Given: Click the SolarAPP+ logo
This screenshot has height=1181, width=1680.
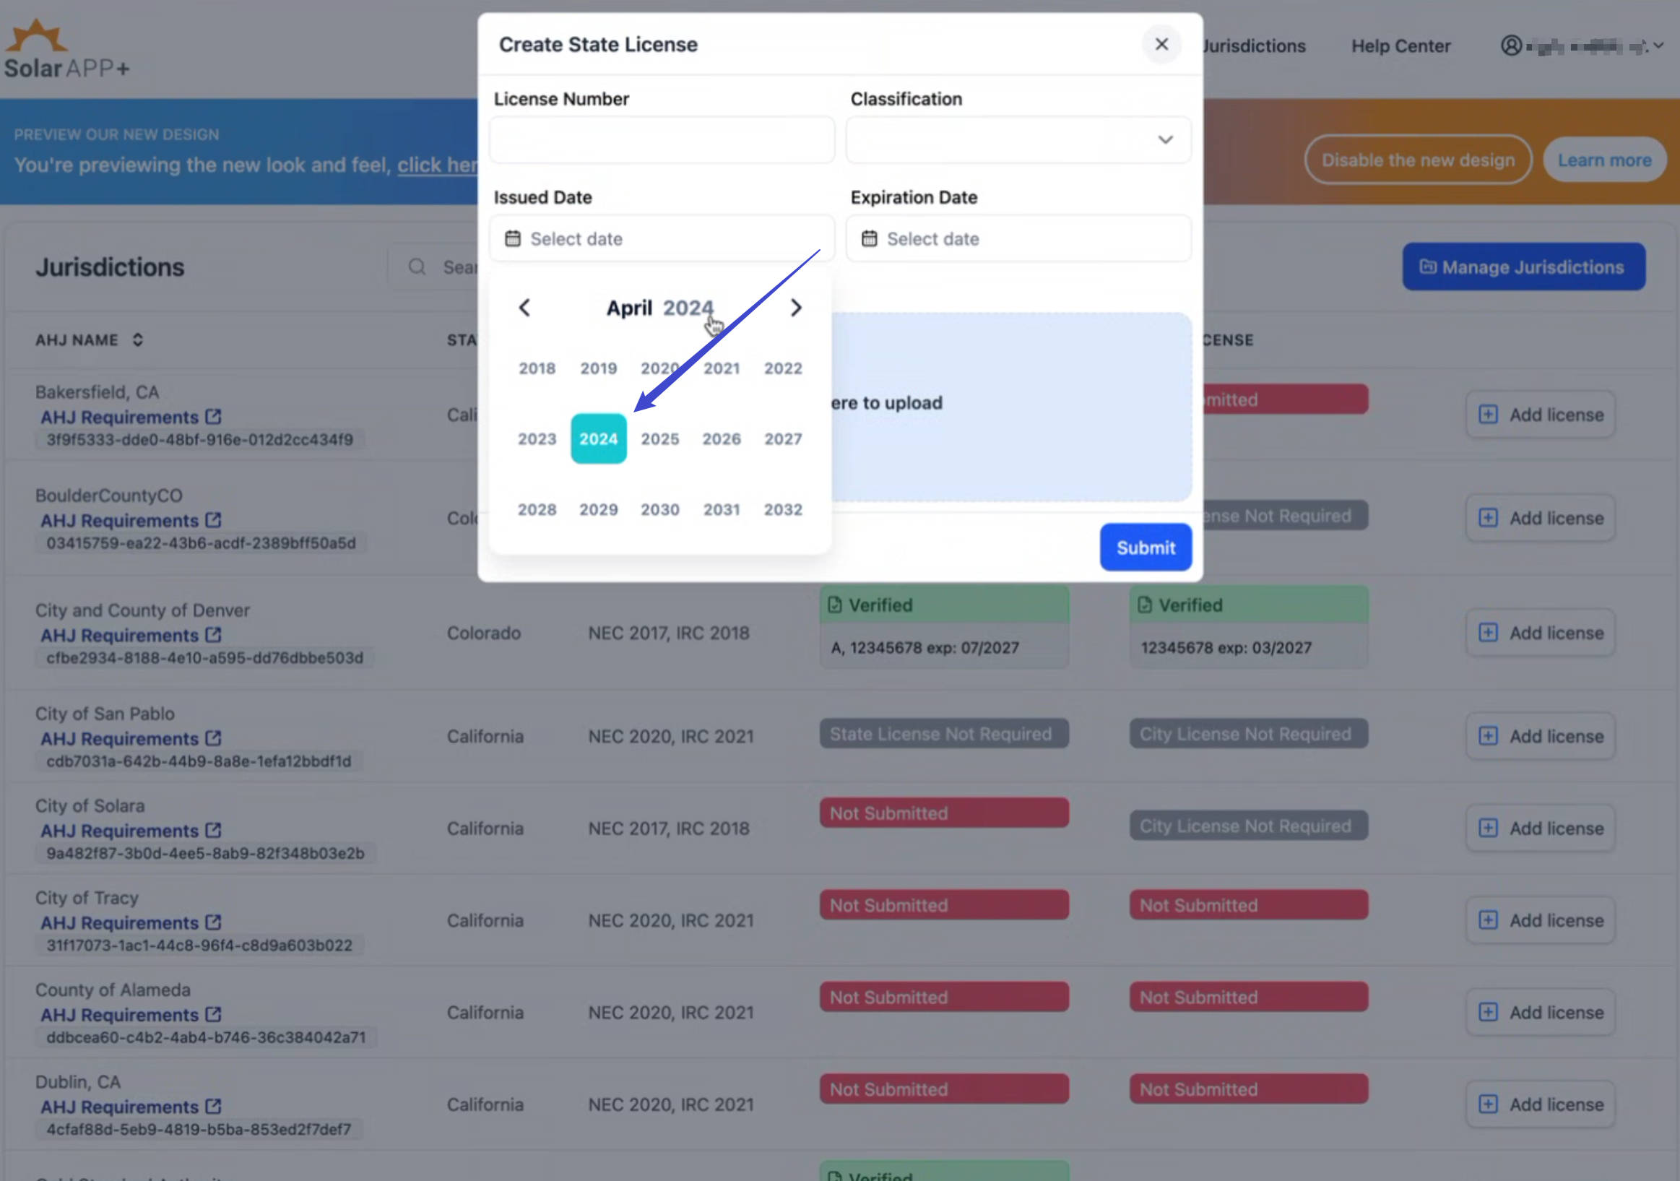Looking at the screenshot, I should 66,50.
